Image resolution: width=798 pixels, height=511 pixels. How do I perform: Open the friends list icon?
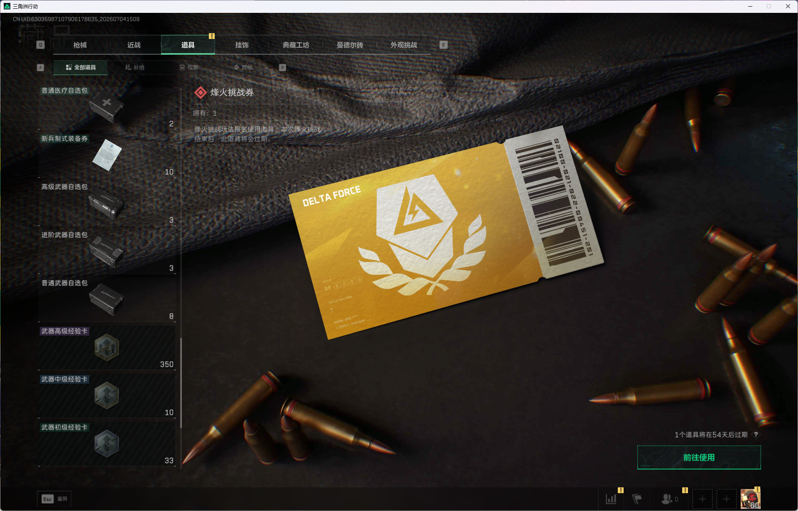click(x=667, y=499)
